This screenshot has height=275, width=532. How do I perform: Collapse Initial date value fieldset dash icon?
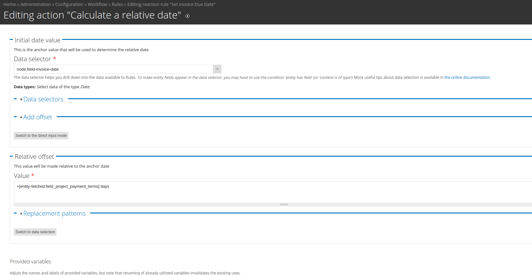pyautogui.click(x=11, y=40)
